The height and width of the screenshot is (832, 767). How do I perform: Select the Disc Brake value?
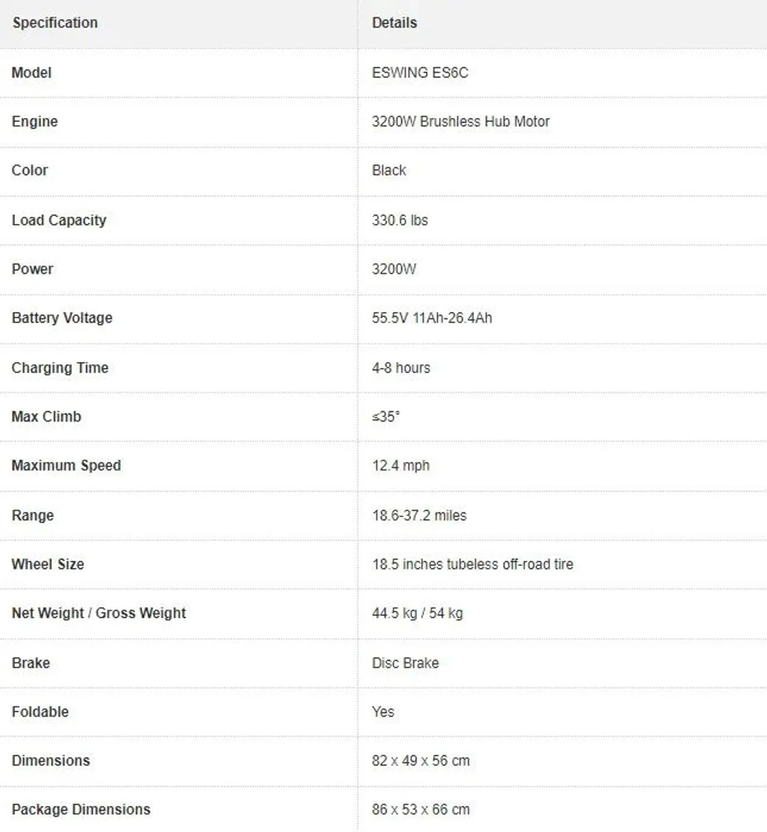(x=405, y=664)
